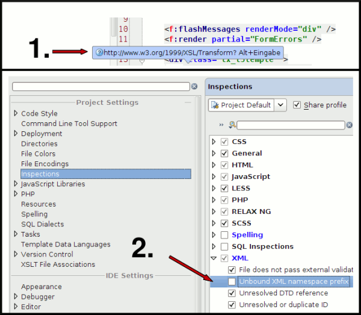The image size is (361, 315).
Task: Expand the SCSS inspections group
Action: (214, 223)
